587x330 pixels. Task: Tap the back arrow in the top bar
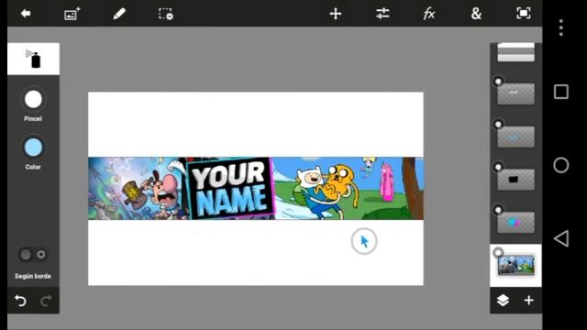pos(26,14)
